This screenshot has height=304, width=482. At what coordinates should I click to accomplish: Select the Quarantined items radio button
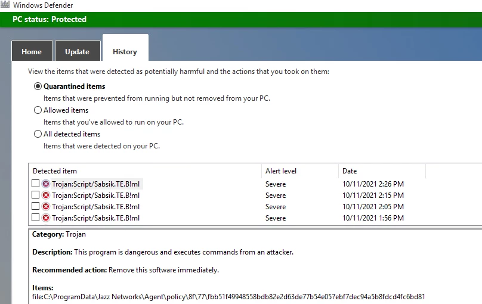(38, 86)
